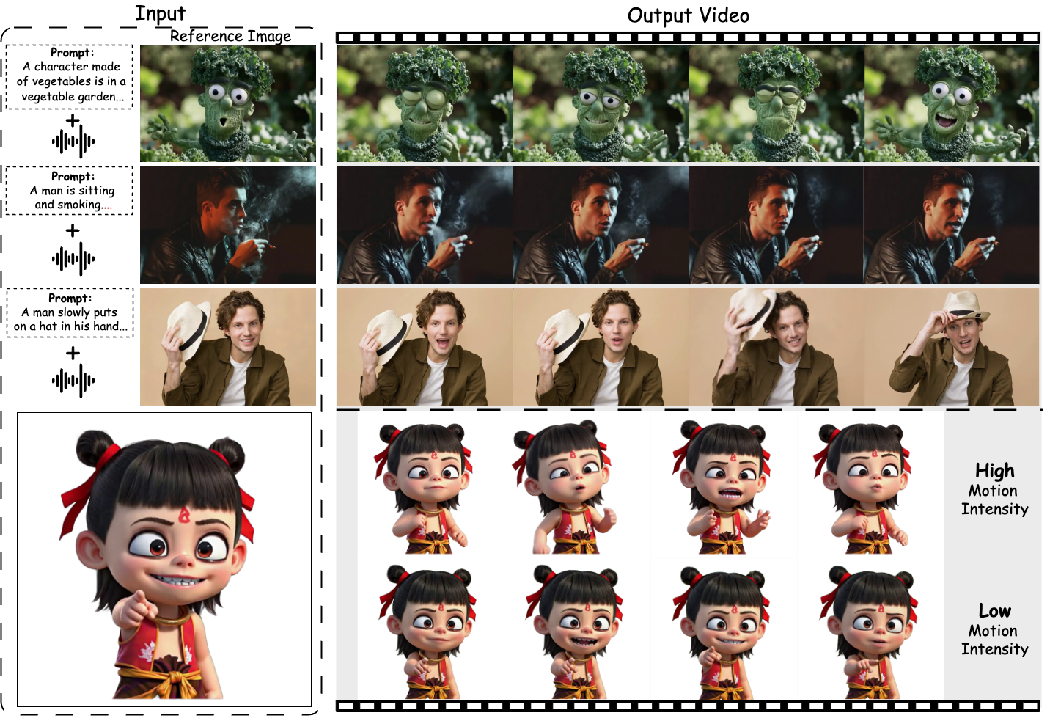1061x721 pixels.
Task: Open the output frame of man wearing the hat
Action: (x=952, y=347)
